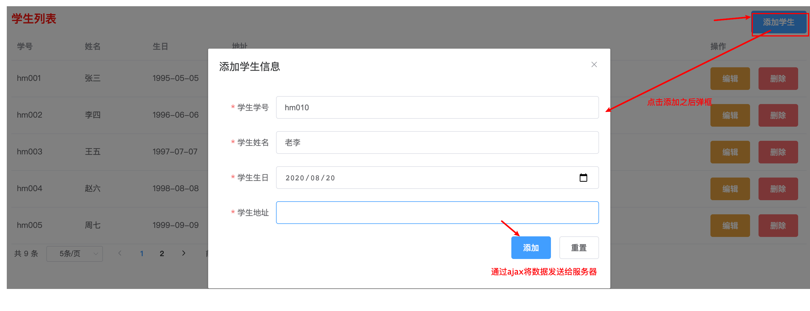The image size is (810, 311).
Task: Click the 重置 reset button
Action: point(579,248)
